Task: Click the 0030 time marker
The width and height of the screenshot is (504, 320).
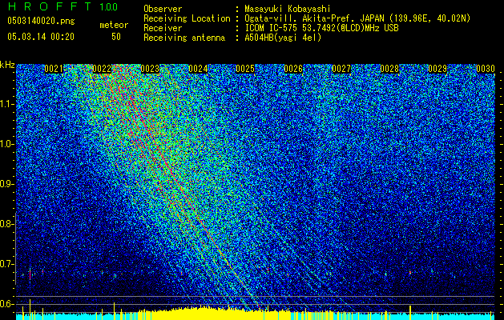Action: [486, 69]
